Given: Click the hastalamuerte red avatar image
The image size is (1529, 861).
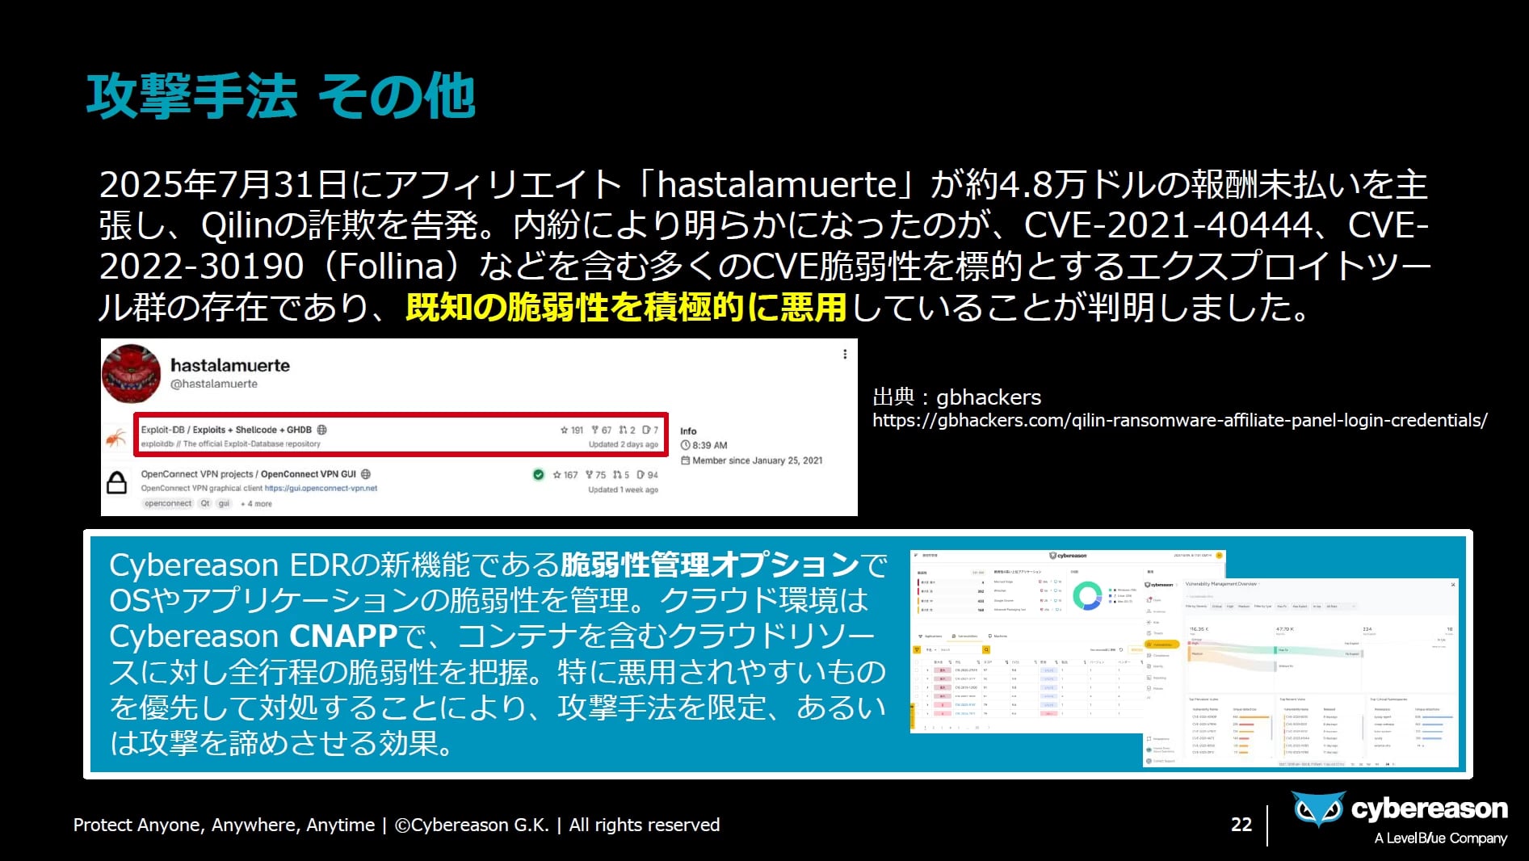Looking at the screenshot, I should [131, 373].
